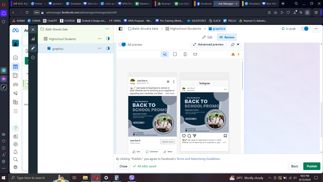Open the search magnifier in the Ads Manager sidebar
The width and height of the screenshot is (323, 182).
pyautogui.click(x=16, y=159)
